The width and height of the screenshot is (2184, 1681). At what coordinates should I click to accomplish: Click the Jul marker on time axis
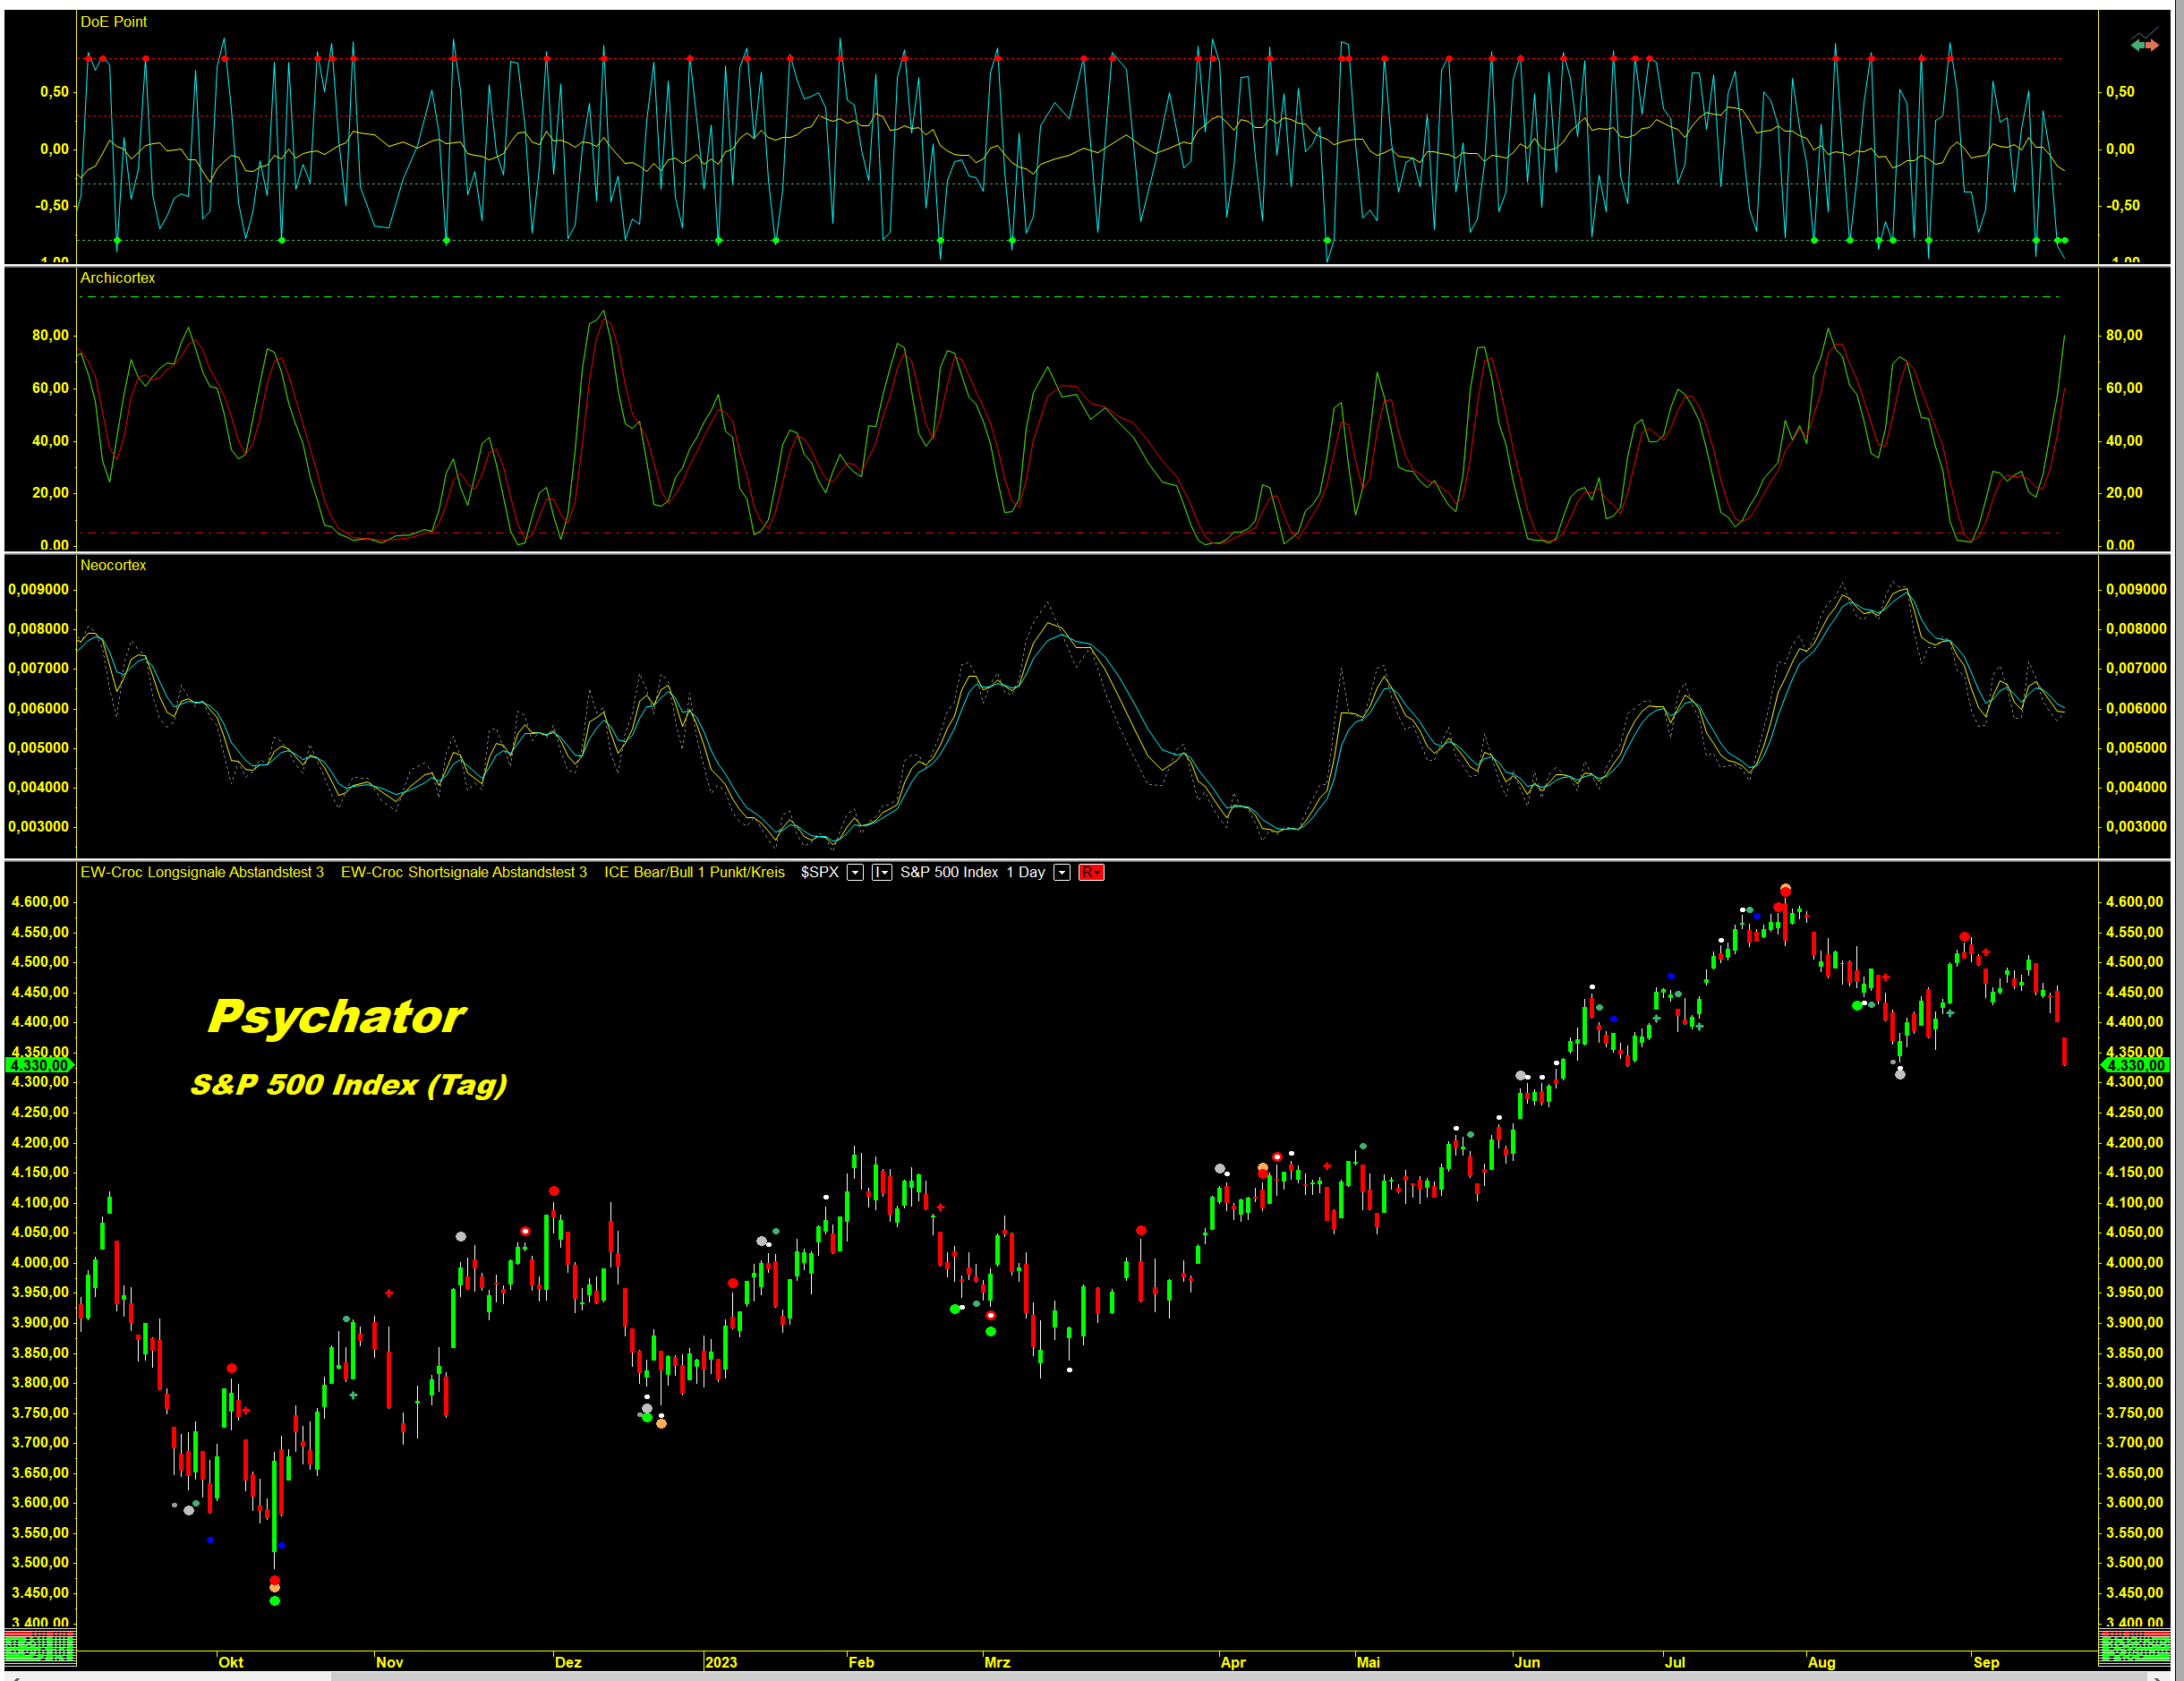pyautogui.click(x=1674, y=1662)
